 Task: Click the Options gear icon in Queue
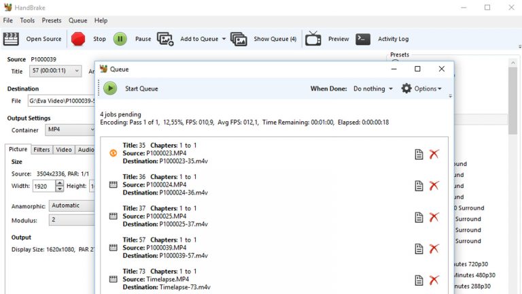[x=406, y=88]
